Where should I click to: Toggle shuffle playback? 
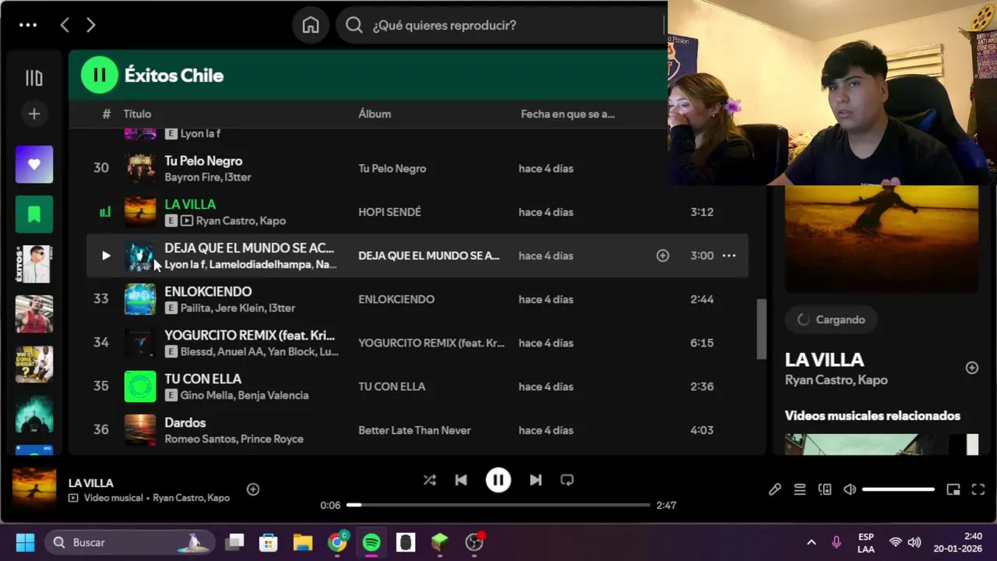(430, 480)
